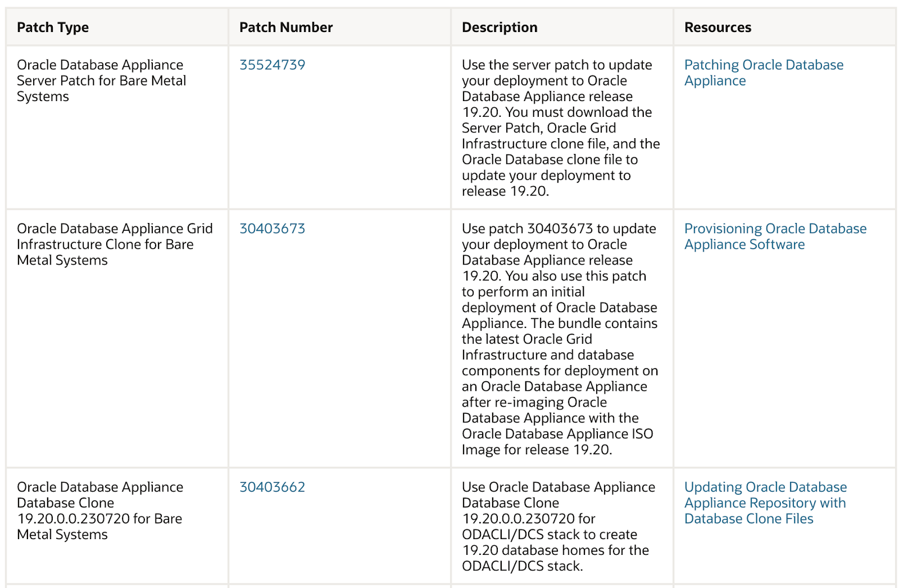Click the description mentioning ODACLI/DCS stack
Screen dimensions: 899x588
558,527
